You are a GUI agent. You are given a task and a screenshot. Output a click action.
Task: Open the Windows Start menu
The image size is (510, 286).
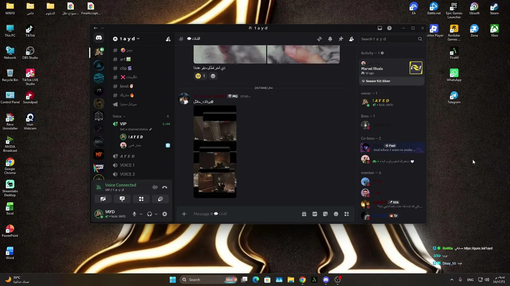pos(173,280)
